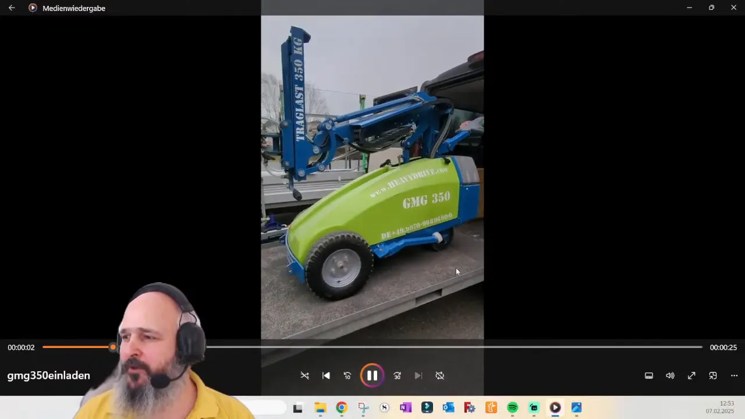Screen dimensions: 745x419
Task: Go back with the arrow next to Medienwiedergabe
Action: point(12,8)
